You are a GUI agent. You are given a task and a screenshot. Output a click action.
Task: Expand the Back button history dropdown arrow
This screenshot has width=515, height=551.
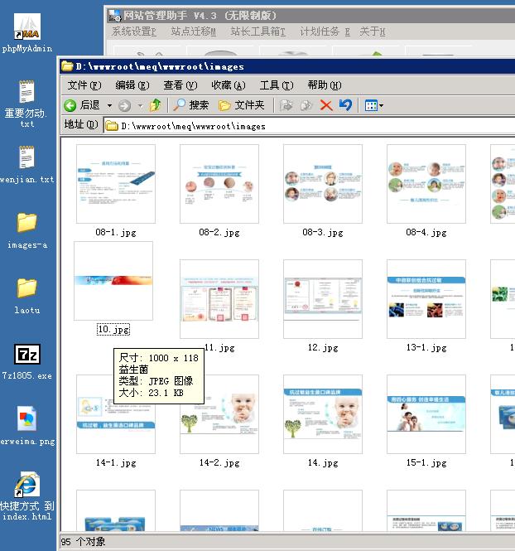pos(109,106)
